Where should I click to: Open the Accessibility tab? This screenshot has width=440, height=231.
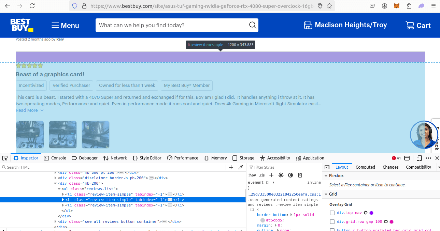(x=275, y=158)
